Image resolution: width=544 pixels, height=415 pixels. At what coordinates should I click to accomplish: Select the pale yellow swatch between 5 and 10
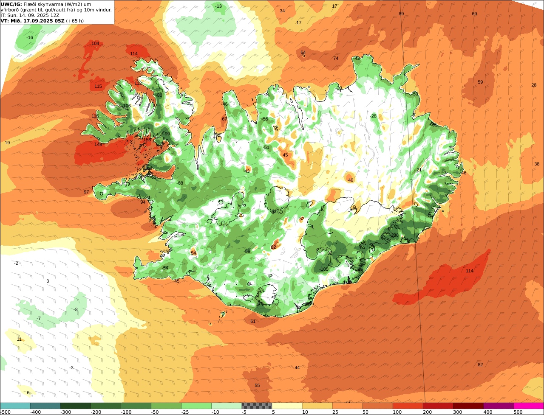click(287, 406)
